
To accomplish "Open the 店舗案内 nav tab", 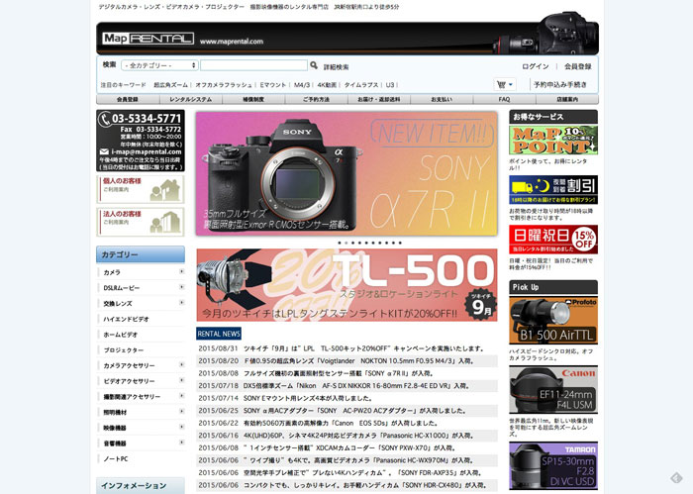I will coord(567,99).
